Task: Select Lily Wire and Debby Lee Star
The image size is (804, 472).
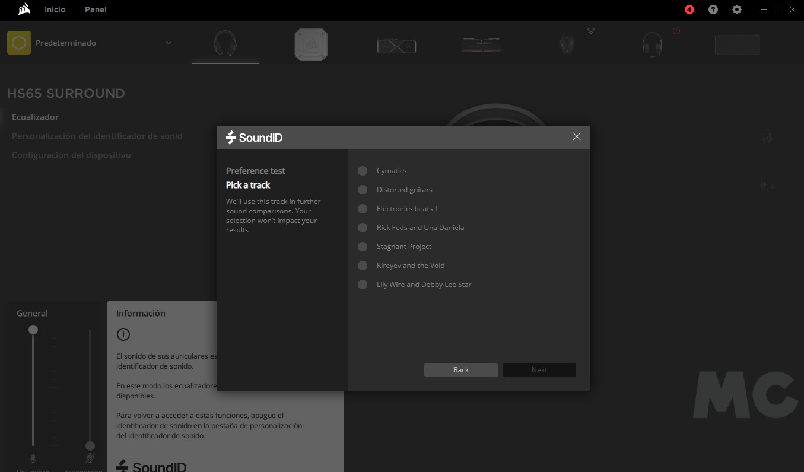Action: (363, 285)
